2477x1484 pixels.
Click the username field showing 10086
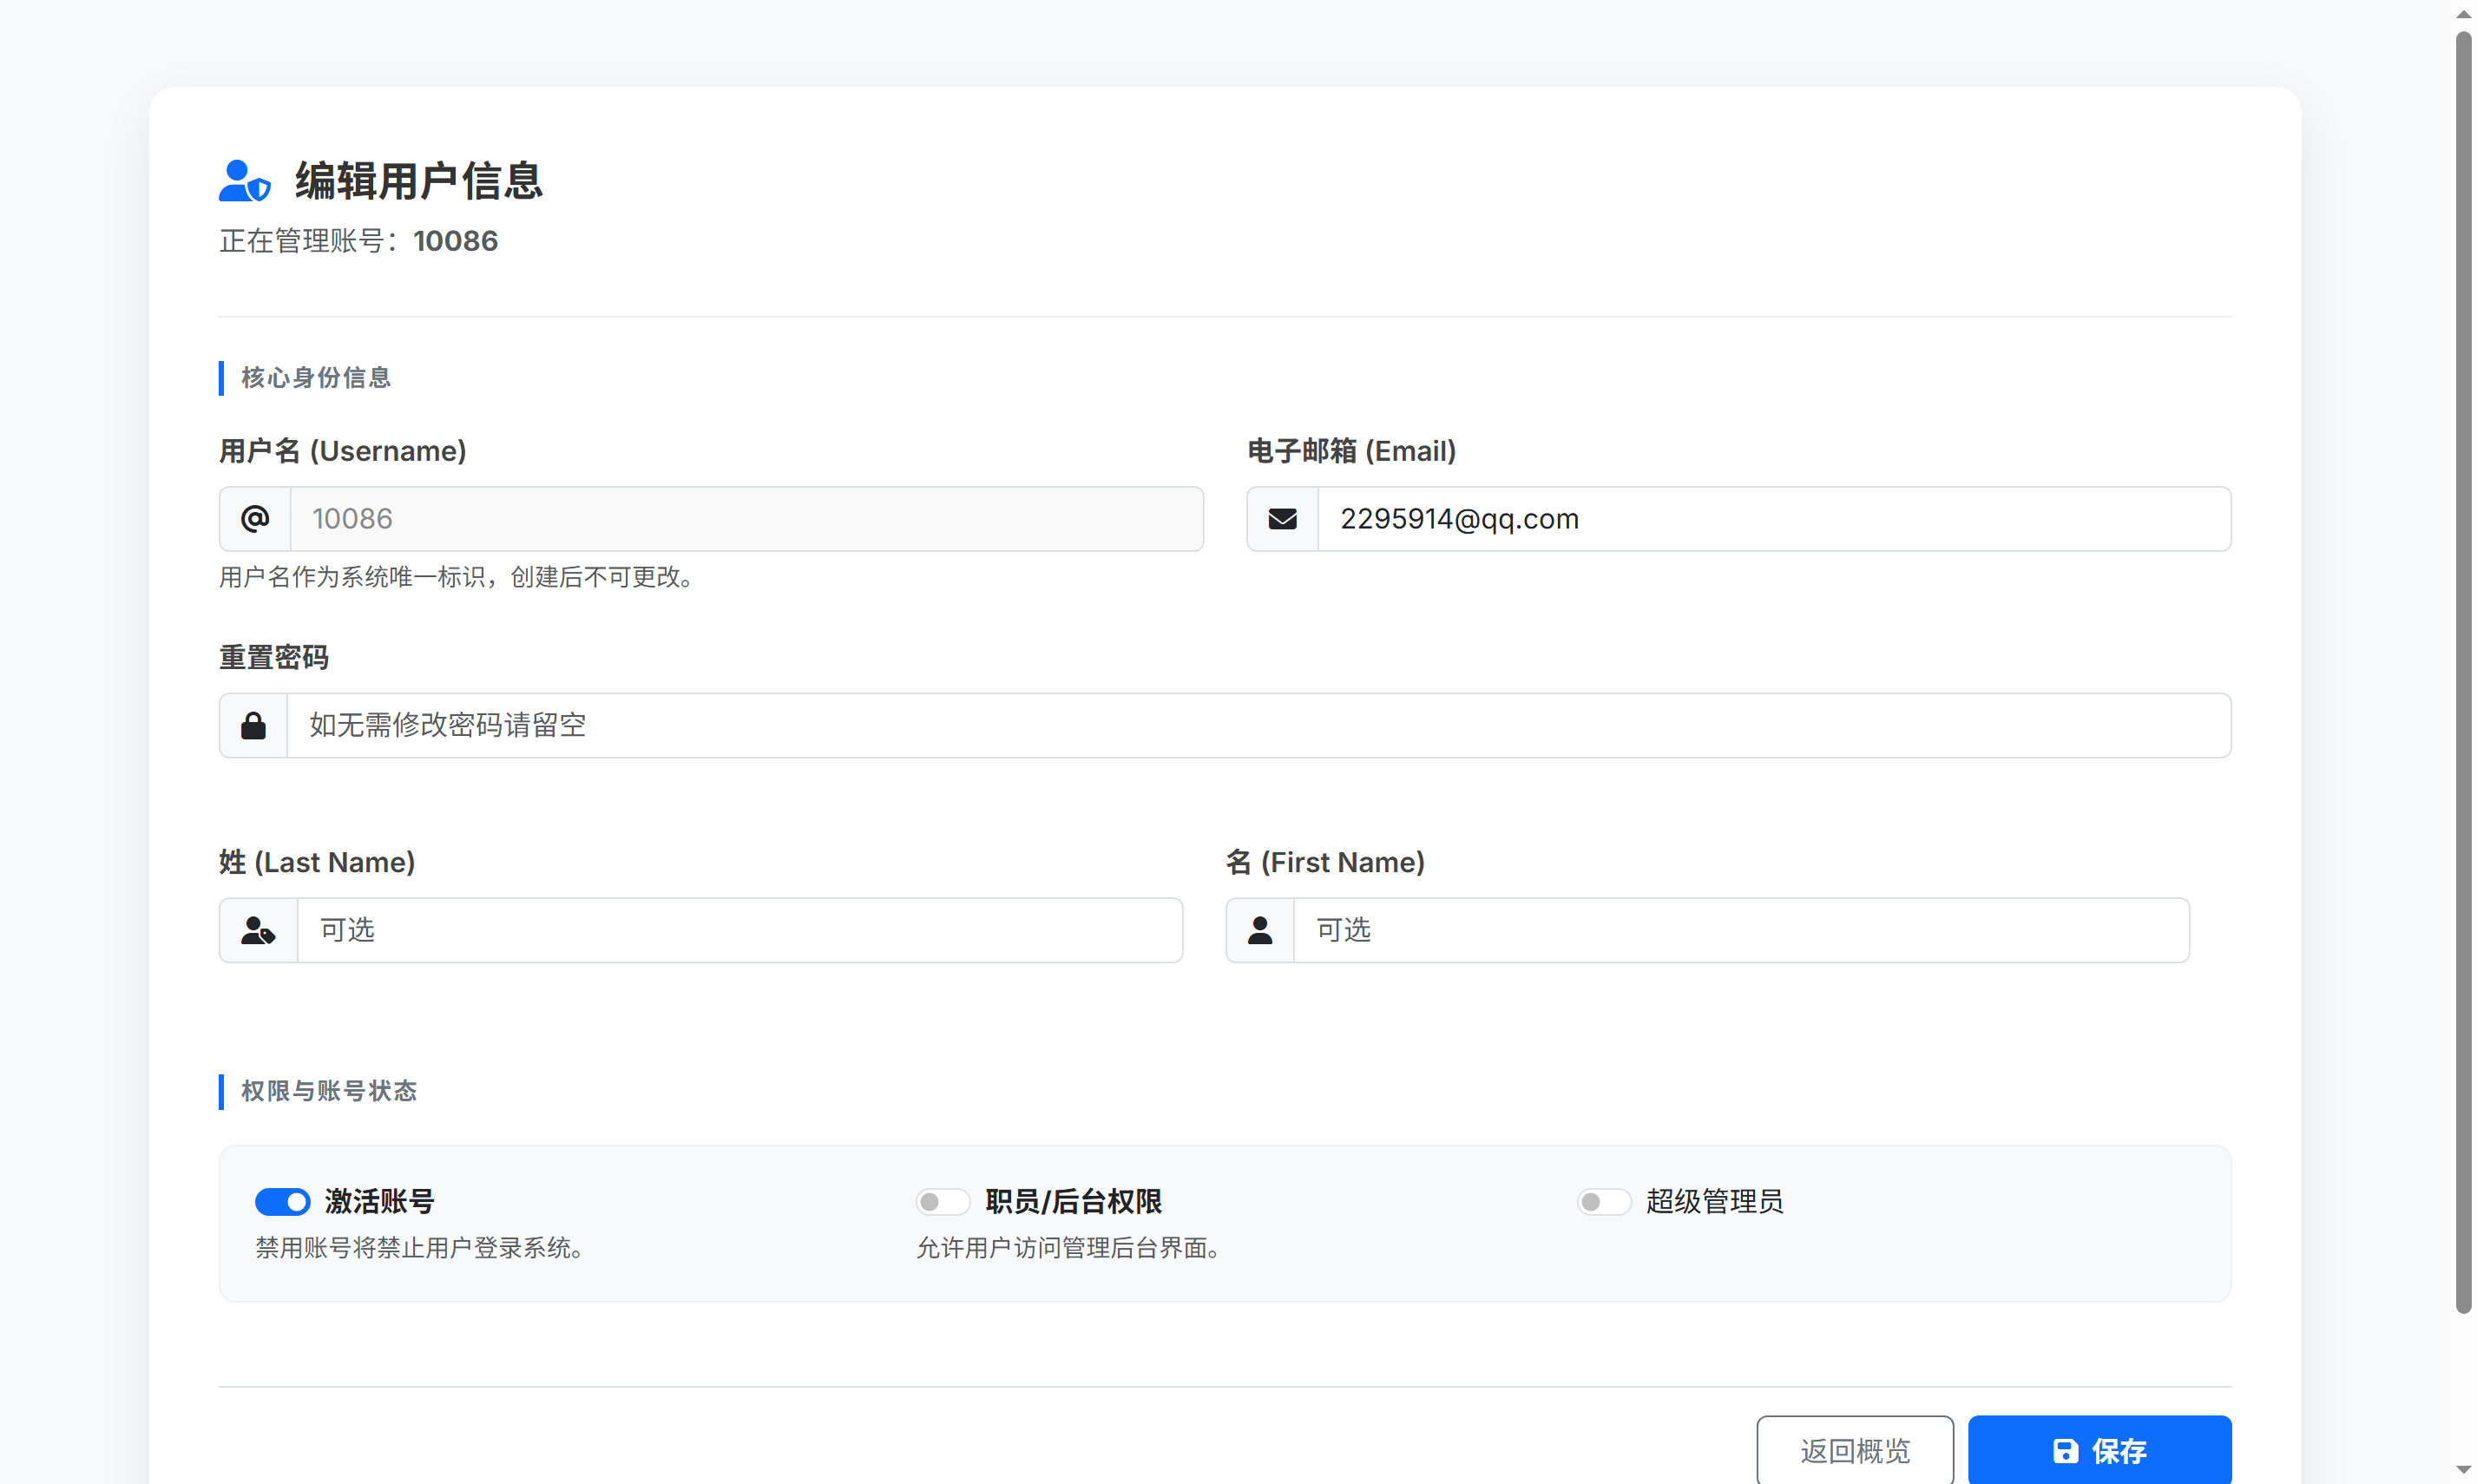(746, 519)
